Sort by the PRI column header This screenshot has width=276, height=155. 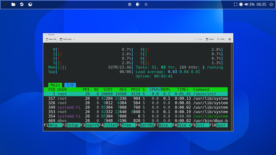86,90
